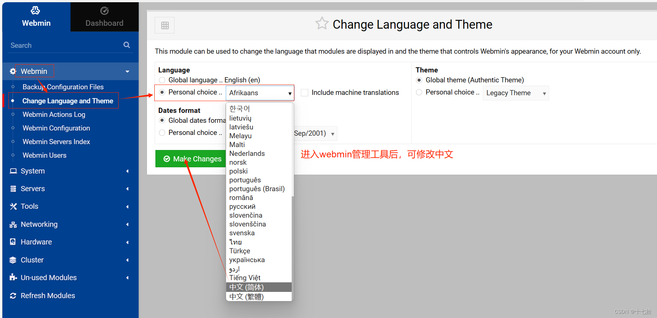Expand the Hardware section arrow

coord(127,242)
